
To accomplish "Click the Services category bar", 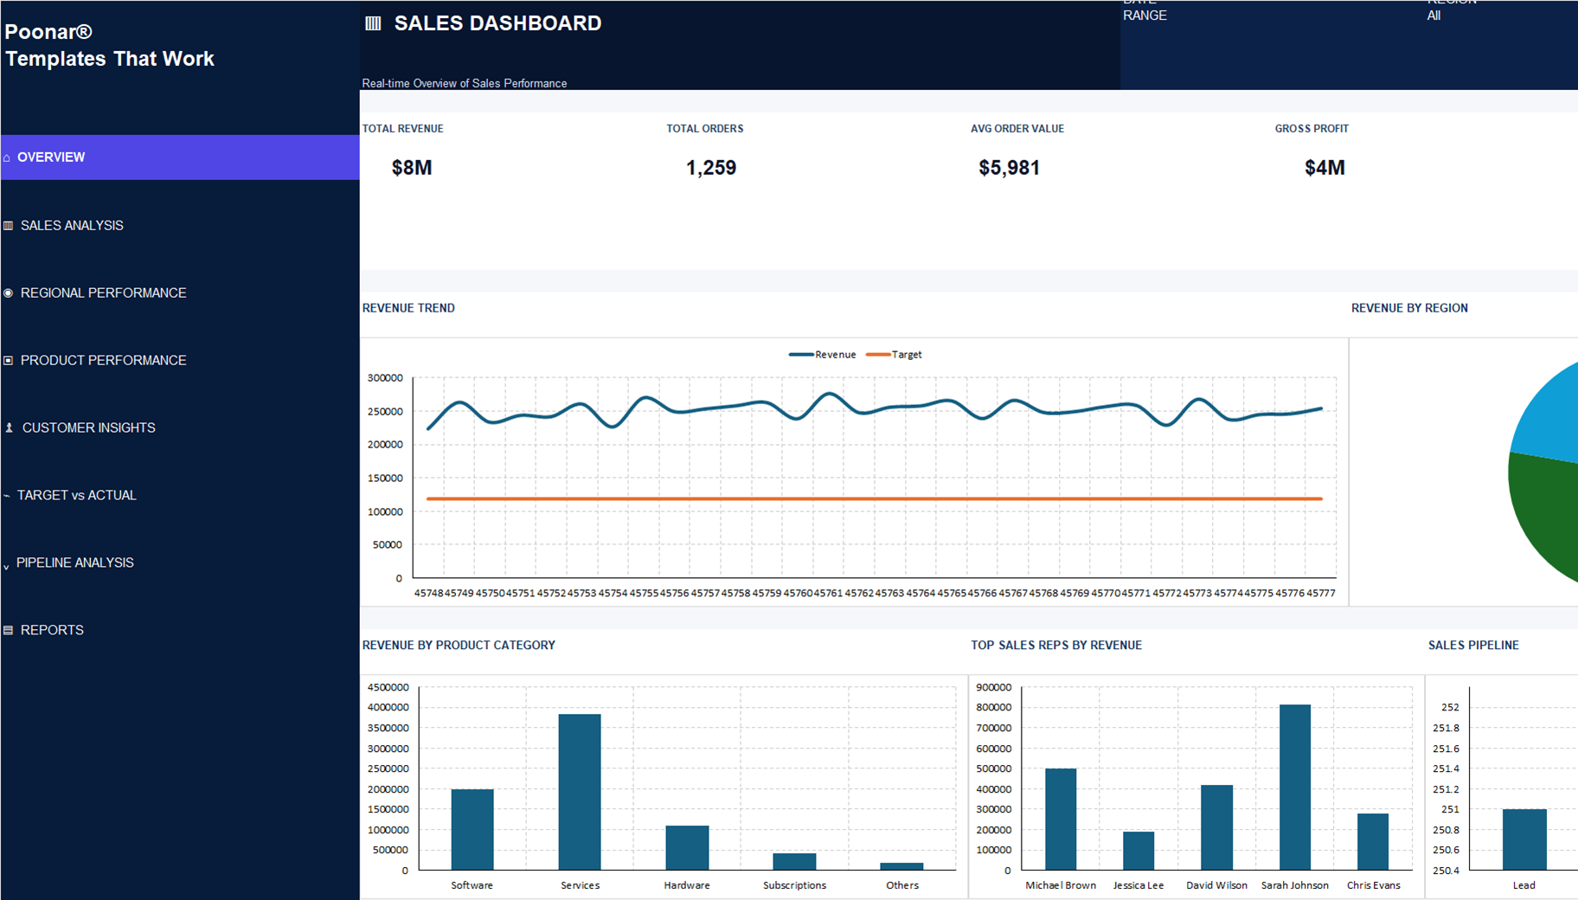I will [580, 792].
